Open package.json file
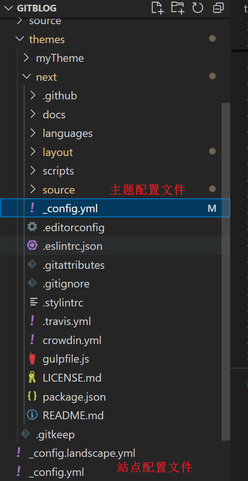The height and width of the screenshot is (481, 248). (74, 397)
